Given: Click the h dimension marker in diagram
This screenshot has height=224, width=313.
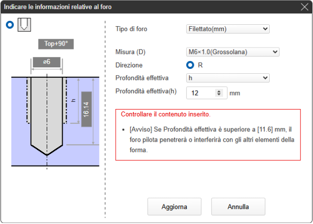Looking at the screenshot, I should pyautogui.click(x=73, y=100).
